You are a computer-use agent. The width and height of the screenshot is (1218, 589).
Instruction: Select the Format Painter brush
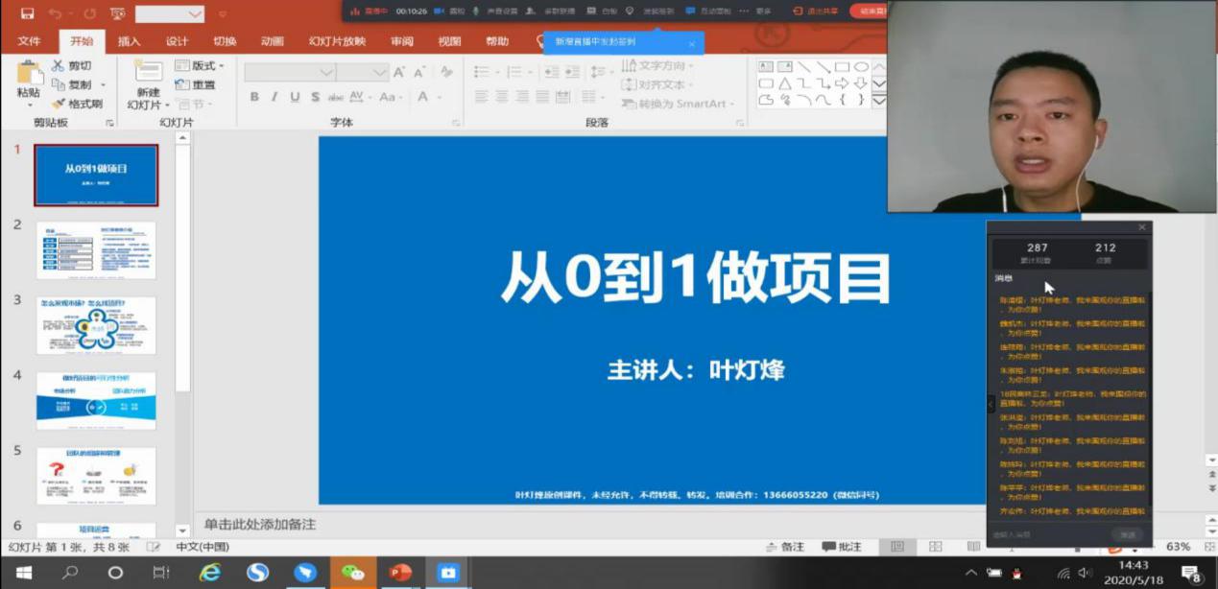(58, 104)
